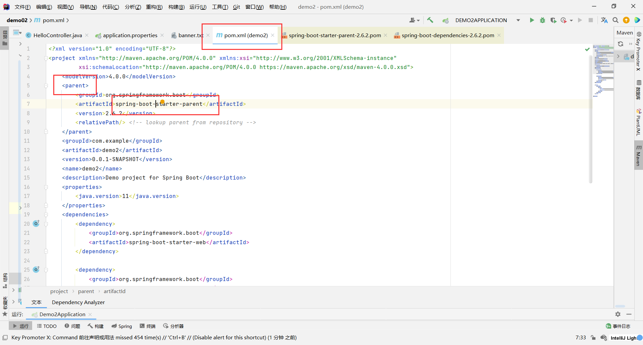Viewport: 643px width, 345px height.
Task: Open the Navigate (导航) menu
Action: (x=88, y=7)
